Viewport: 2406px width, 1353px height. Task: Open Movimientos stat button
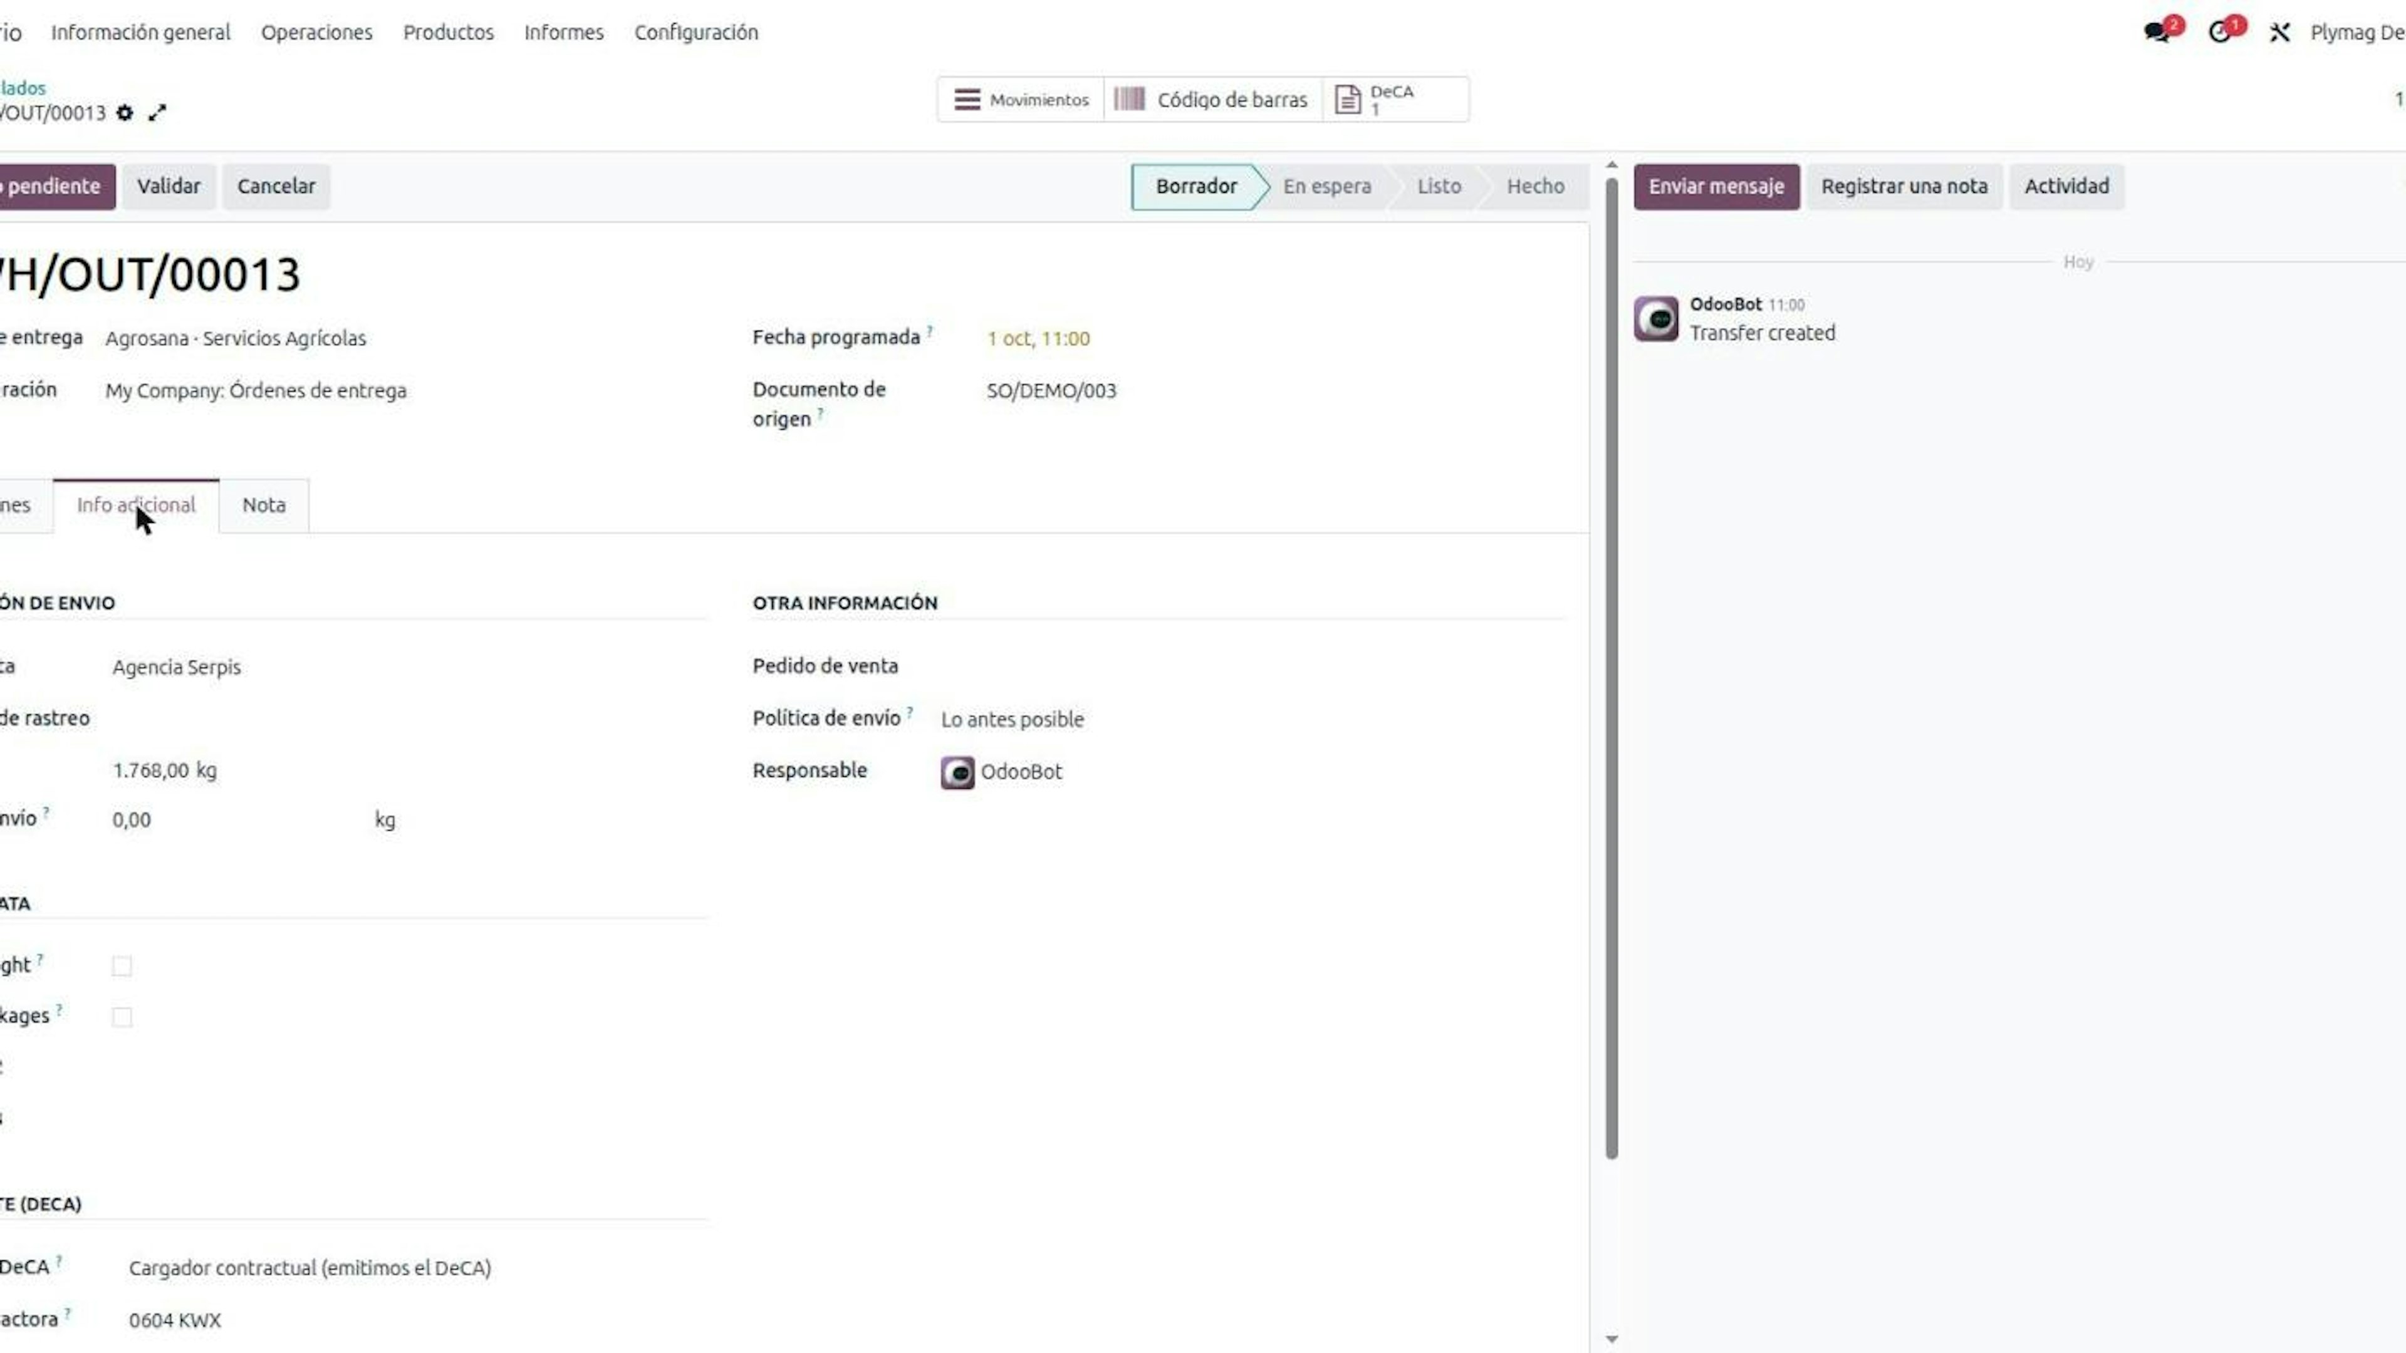click(1021, 99)
